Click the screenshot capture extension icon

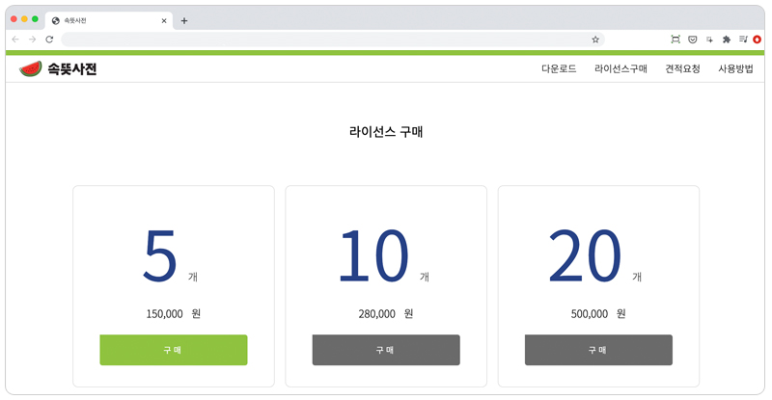675,40
